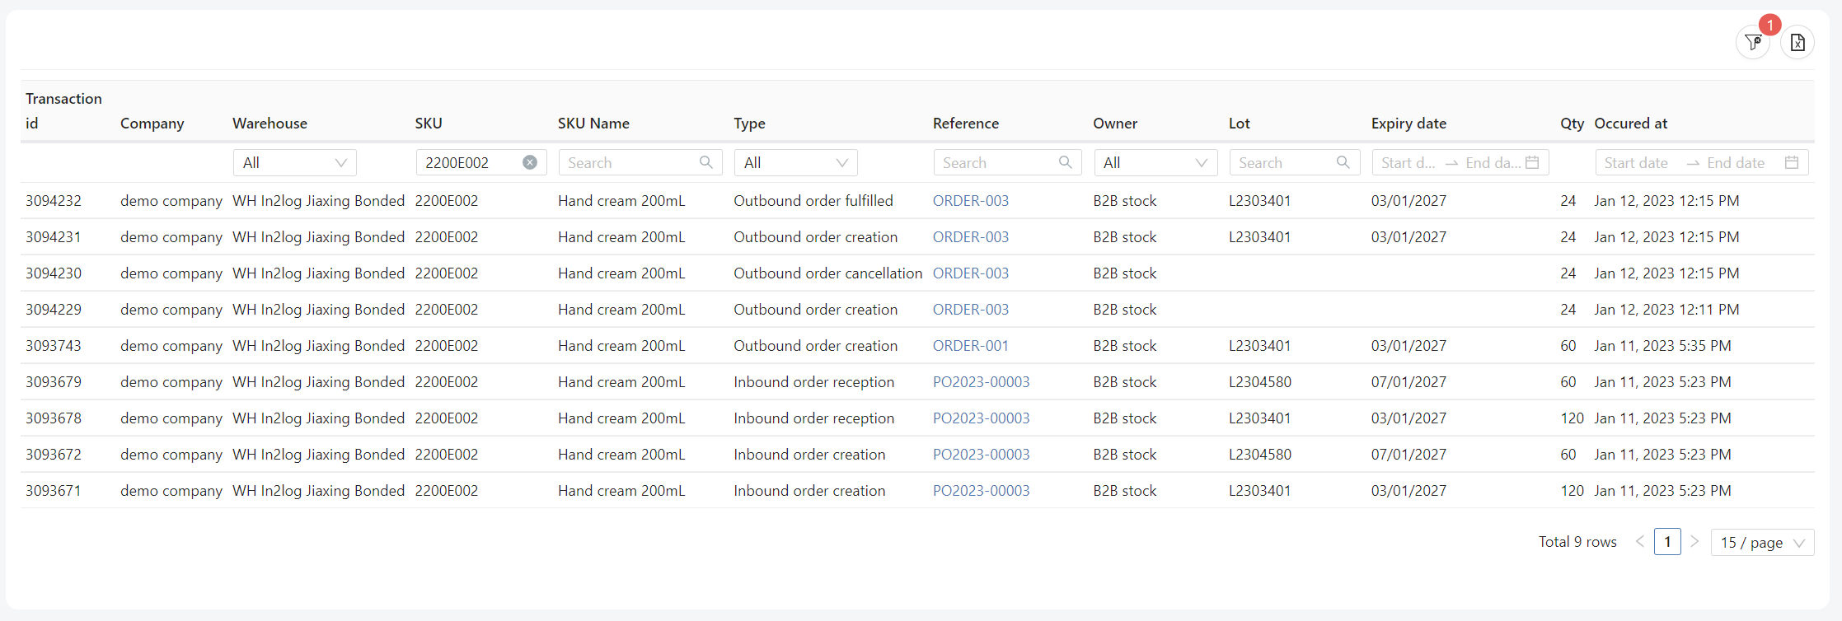Open the Expiry date calendar icon

point(1532,163)
